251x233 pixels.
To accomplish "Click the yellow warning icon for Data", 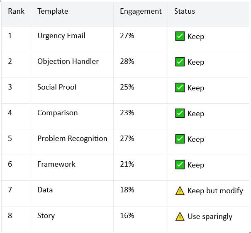I will pyautogui.click(x=180, y=191).
